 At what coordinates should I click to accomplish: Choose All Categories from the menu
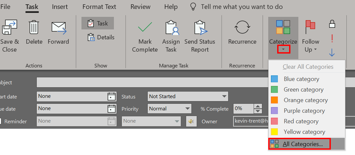click(302, 144)
